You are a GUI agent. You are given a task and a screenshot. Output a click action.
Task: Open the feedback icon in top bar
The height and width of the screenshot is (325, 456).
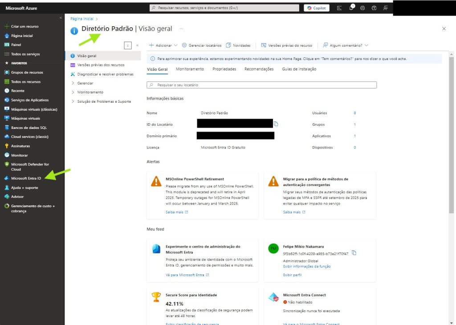(x=386, y=8)
